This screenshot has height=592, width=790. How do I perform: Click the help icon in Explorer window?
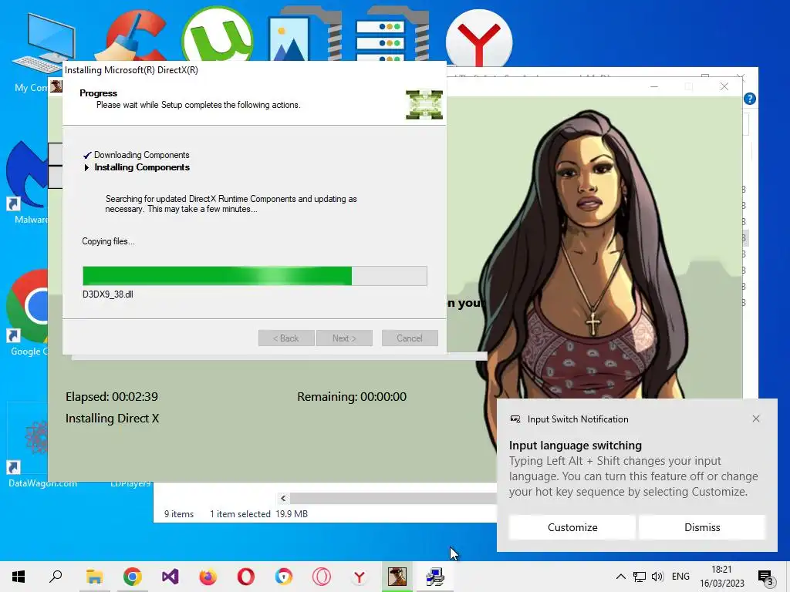(x=750, y=99)
